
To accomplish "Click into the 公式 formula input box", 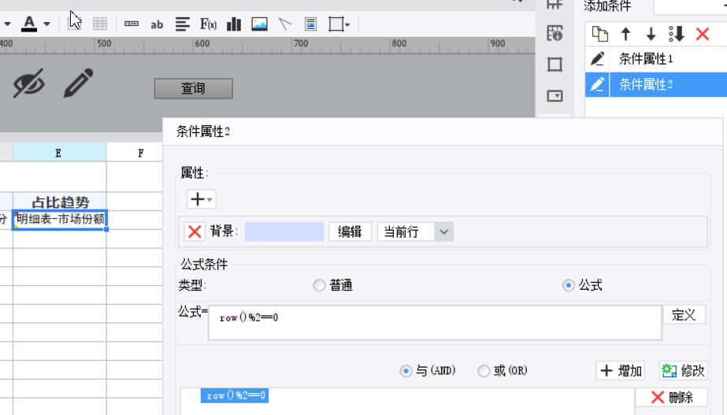I will pyautogui.click(x=435, y=322).
